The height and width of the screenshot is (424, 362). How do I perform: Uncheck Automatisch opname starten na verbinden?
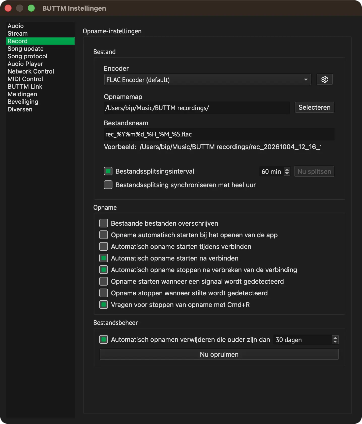104,258
